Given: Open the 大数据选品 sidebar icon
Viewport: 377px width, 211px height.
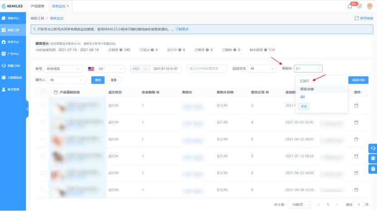Looking at the screenshot, I should pyautogui.click(x=4, y=77).
